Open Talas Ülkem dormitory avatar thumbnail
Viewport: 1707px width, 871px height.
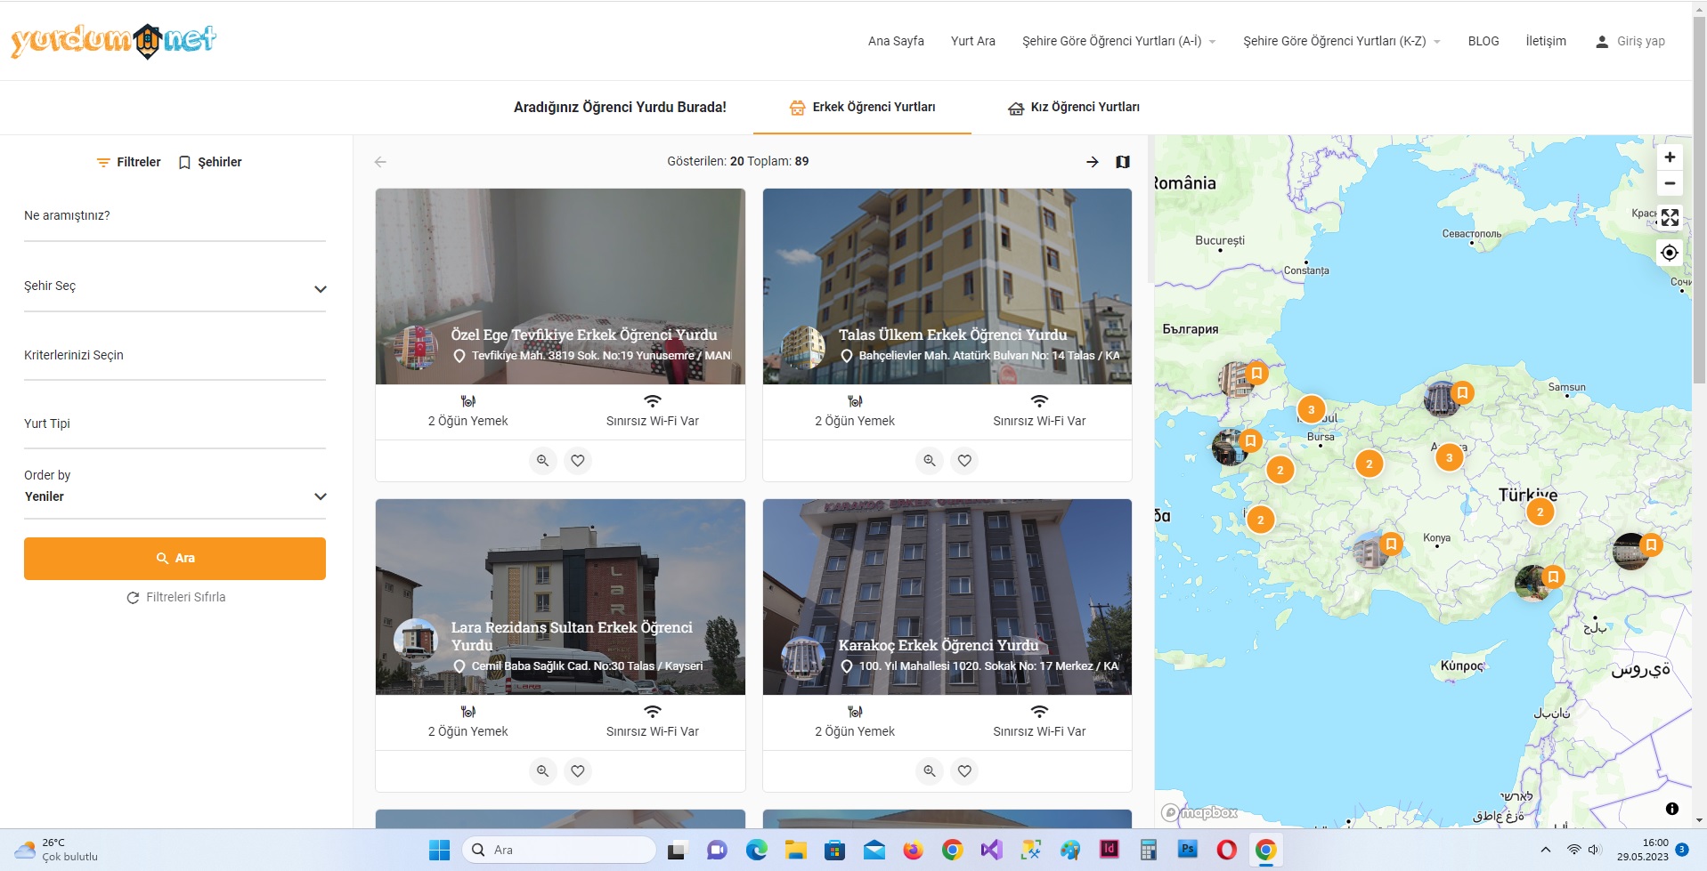(802, 348)
